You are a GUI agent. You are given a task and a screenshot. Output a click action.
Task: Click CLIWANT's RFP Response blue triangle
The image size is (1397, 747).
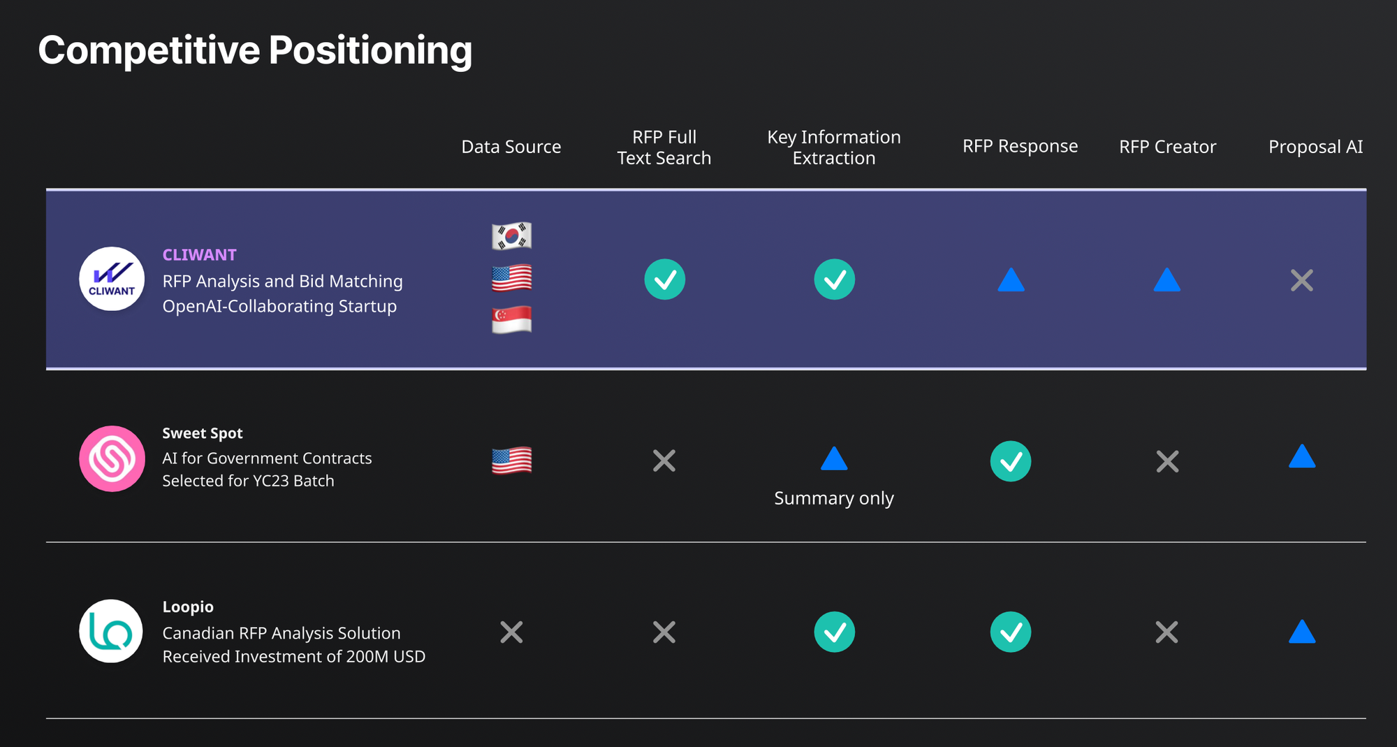(1011, 281)
